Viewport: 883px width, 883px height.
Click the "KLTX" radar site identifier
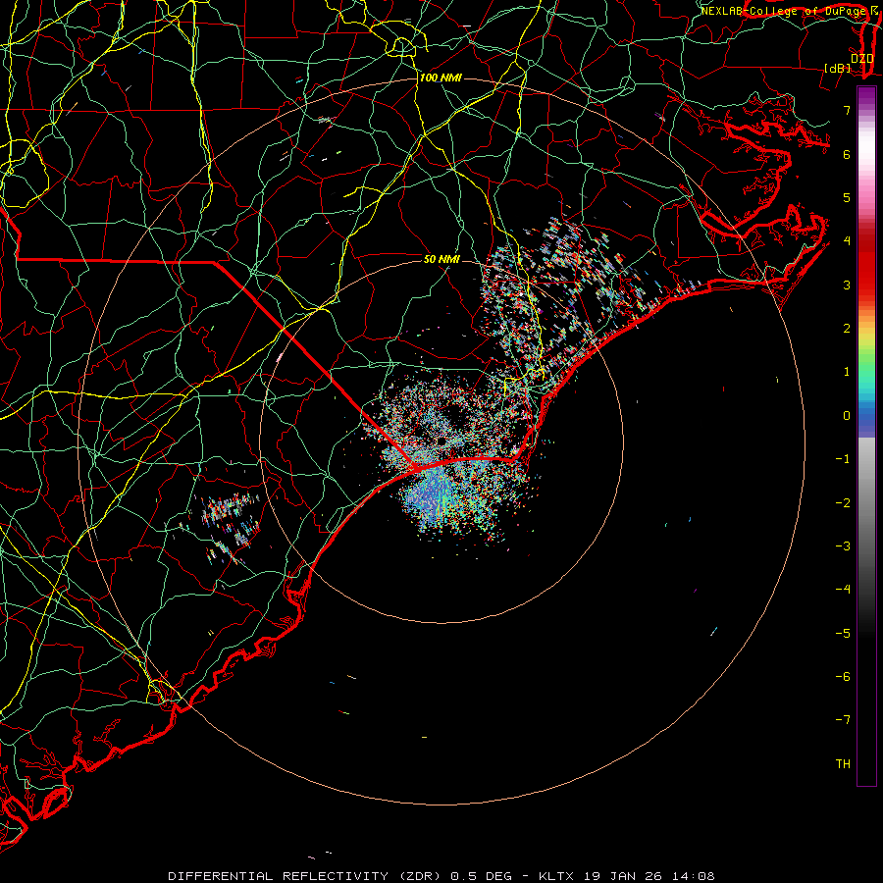click(556, 876)
